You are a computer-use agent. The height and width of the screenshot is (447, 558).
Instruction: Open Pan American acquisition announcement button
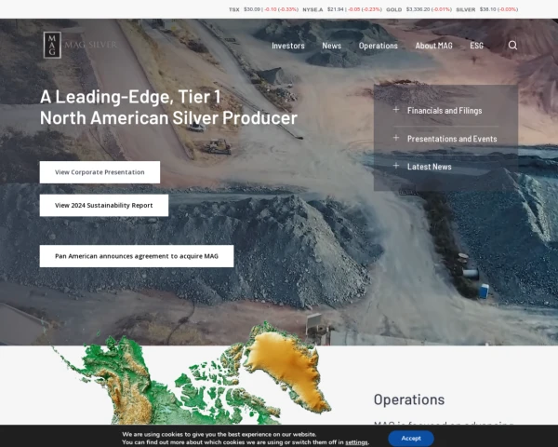click(137, 256)
